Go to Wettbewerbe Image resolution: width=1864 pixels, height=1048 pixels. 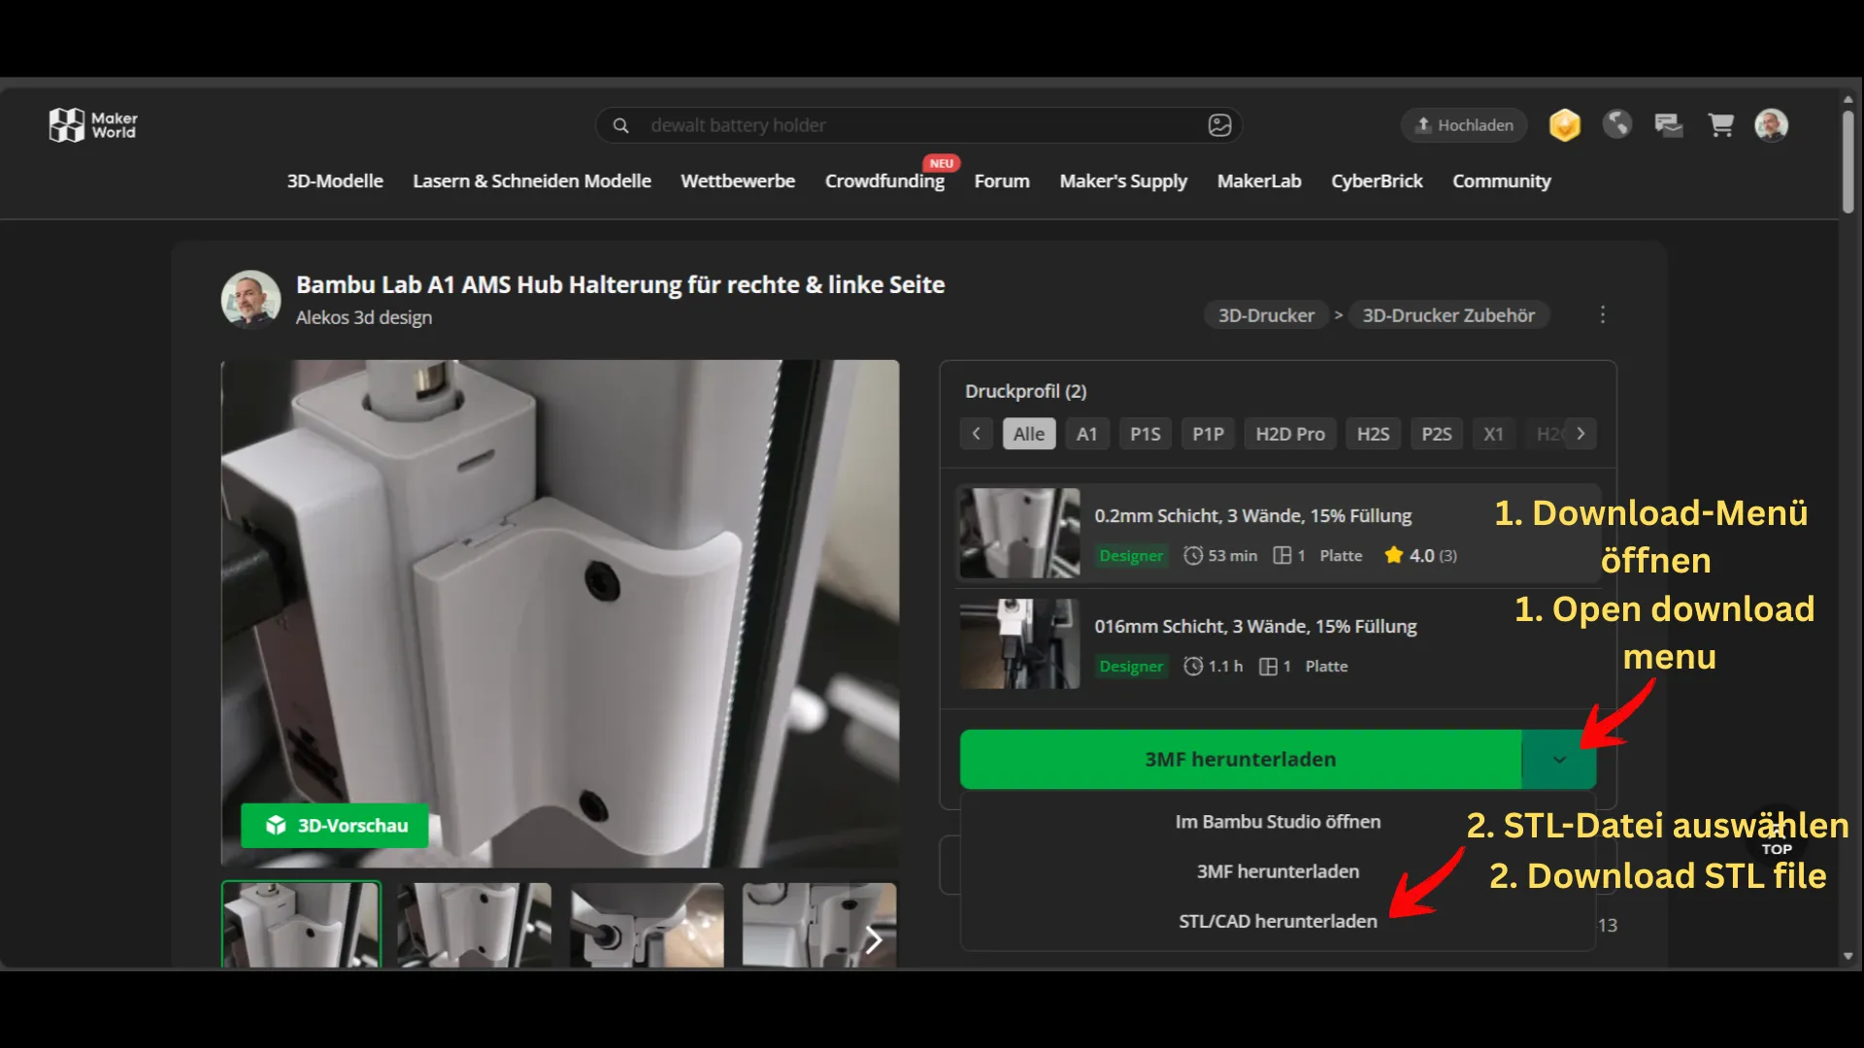click(x=738, y=181)
